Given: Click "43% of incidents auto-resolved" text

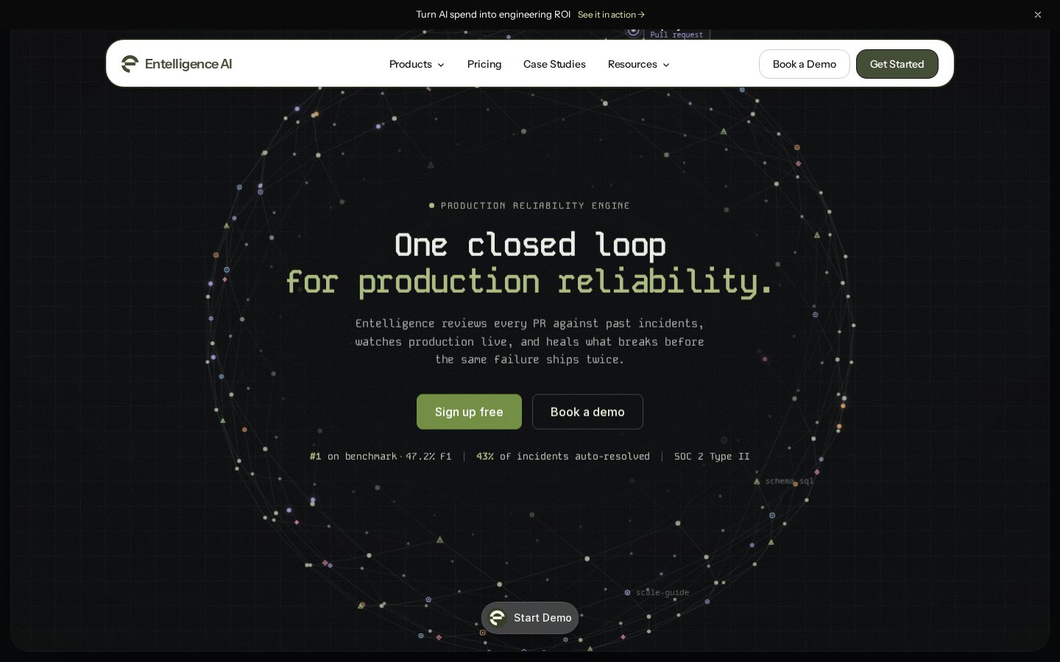Looking at the screenshot, I should point(563,457).
